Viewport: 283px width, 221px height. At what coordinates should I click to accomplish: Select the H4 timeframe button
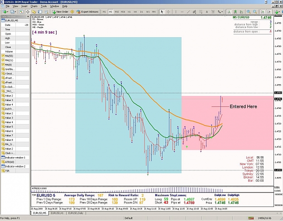click(135, 12)
